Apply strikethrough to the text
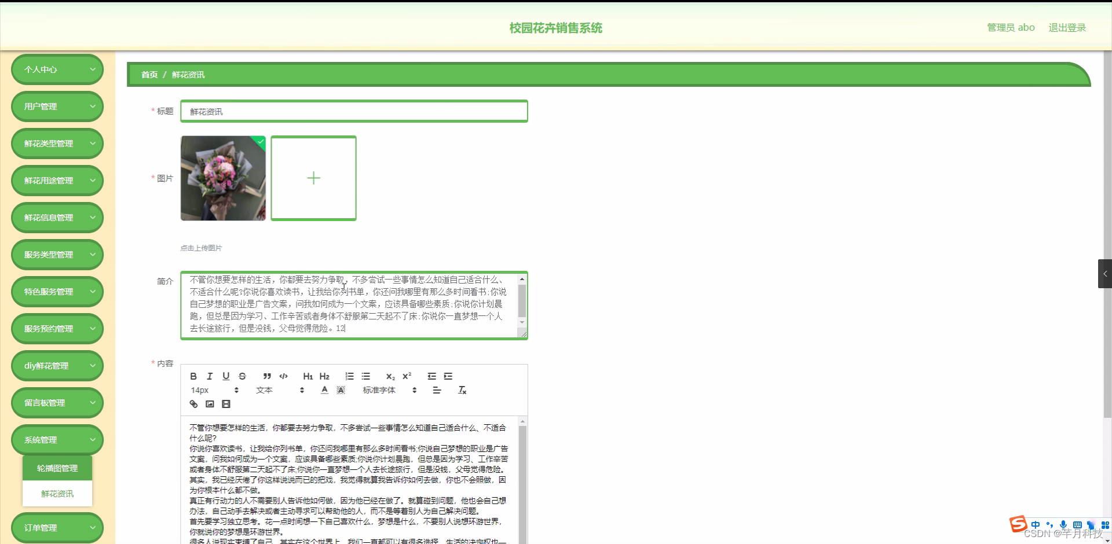1112x544 pixels. pyautogui.click(x=242, y=376)
